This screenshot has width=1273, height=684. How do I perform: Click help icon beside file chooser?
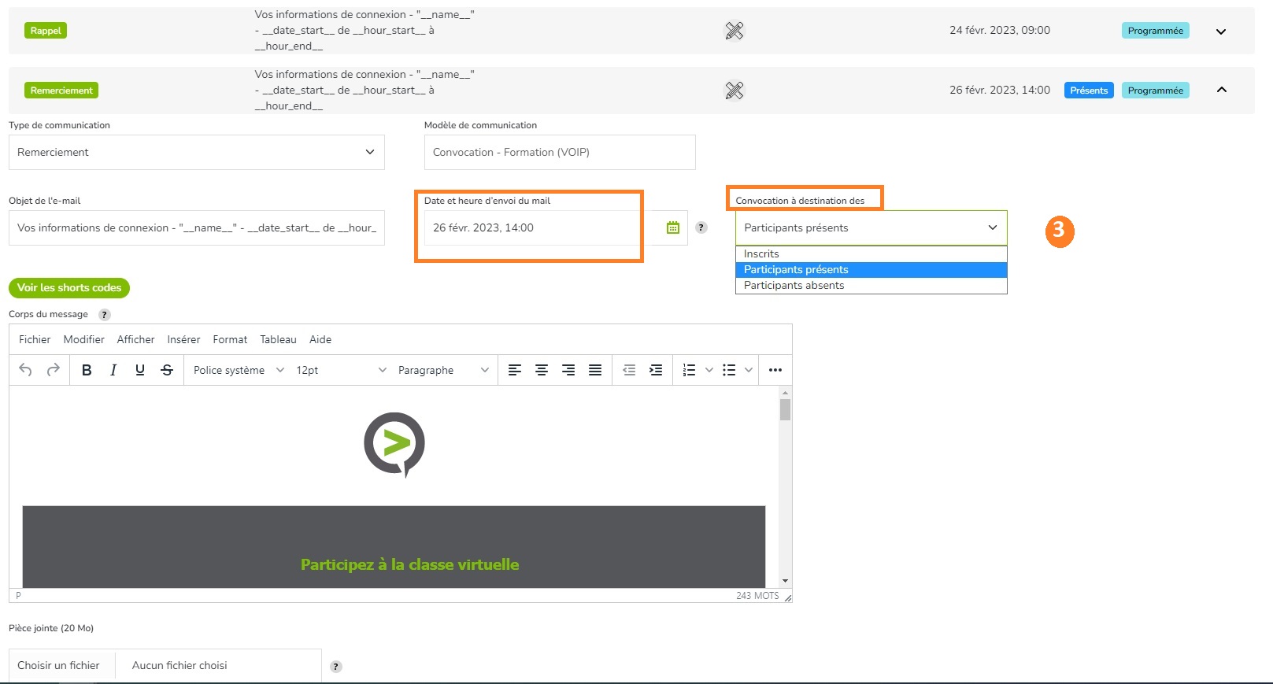click(x=336, y=667)
